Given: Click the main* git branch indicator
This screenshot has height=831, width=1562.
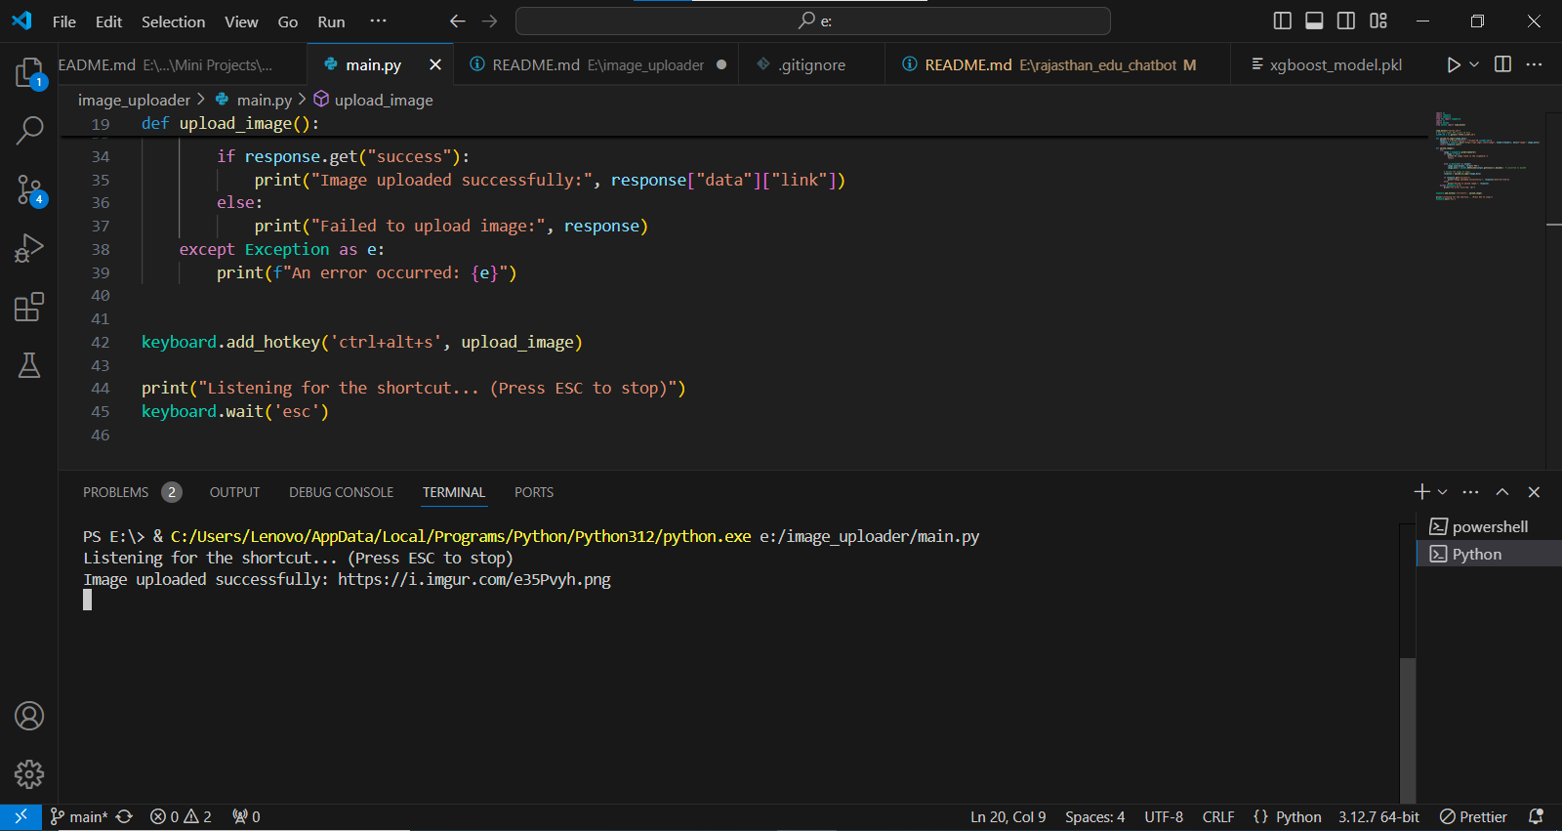Looking at the screenshot, I should point(79,816).
